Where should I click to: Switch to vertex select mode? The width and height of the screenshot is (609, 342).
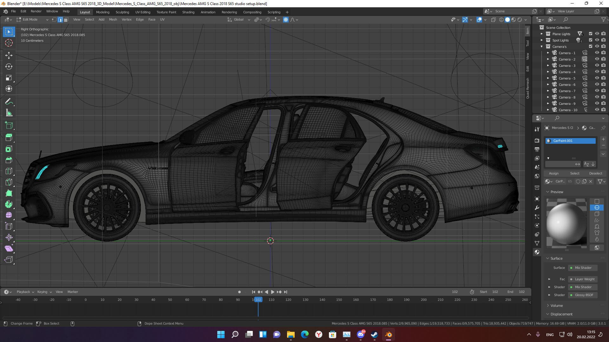point(54,20)
